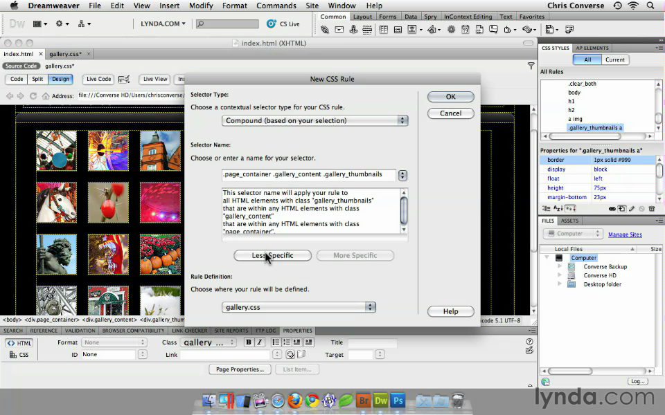665x415 pixels.
Task: Switch Properties panel to CSS mode
Action: tap(19, 355)
